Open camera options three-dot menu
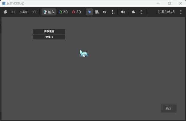This screenshot has height=121, width=186. pos(141,12)
